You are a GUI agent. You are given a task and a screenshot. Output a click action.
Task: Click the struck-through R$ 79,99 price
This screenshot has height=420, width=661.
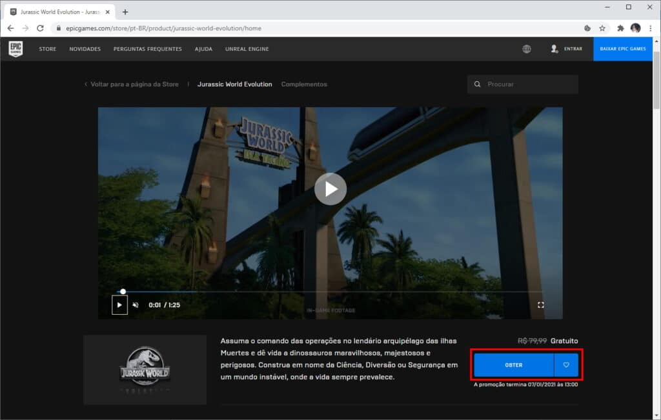point(532,341)
